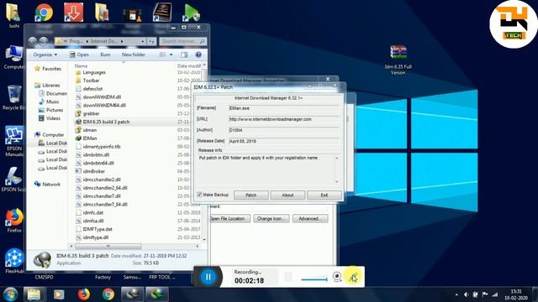Open the Idm 6.35 Full Version archive

point(398,60)
